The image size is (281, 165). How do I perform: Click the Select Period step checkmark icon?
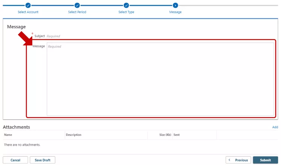coord(77,5)
